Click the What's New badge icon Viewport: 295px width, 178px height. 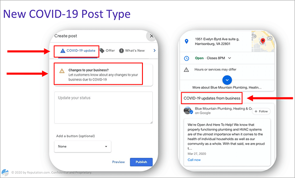[121, 51]
